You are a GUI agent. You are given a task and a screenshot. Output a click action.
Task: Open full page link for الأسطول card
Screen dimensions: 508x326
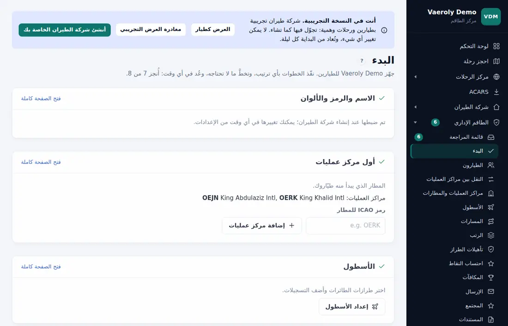[x=41, y=267]
